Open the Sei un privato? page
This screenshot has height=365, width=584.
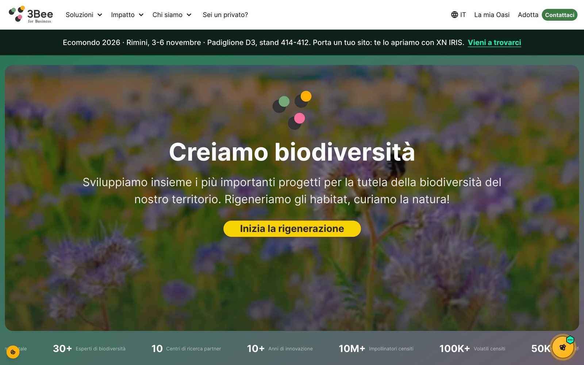[x=225, y=15]
